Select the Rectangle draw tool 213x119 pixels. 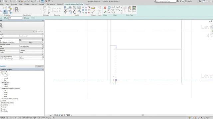click(112, 7)
